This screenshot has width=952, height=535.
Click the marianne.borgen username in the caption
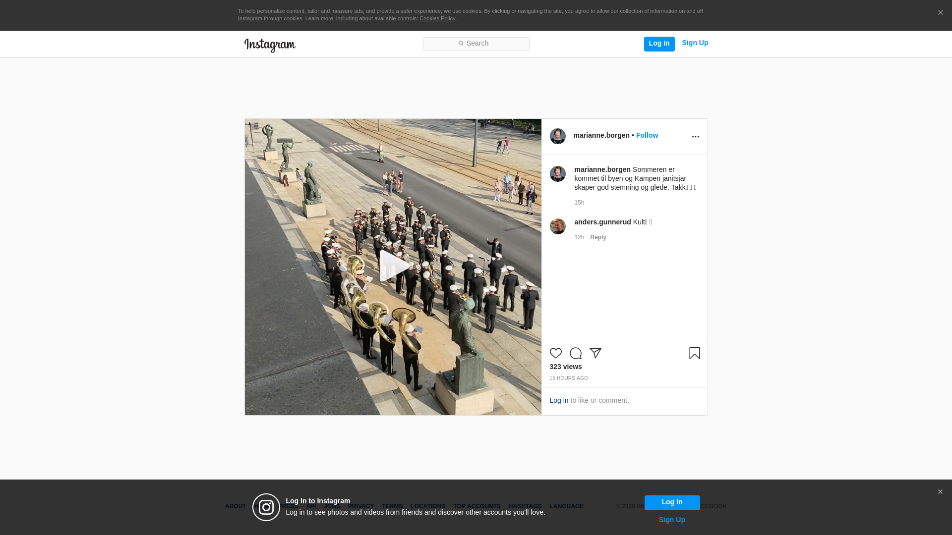[x=602, y=169]
